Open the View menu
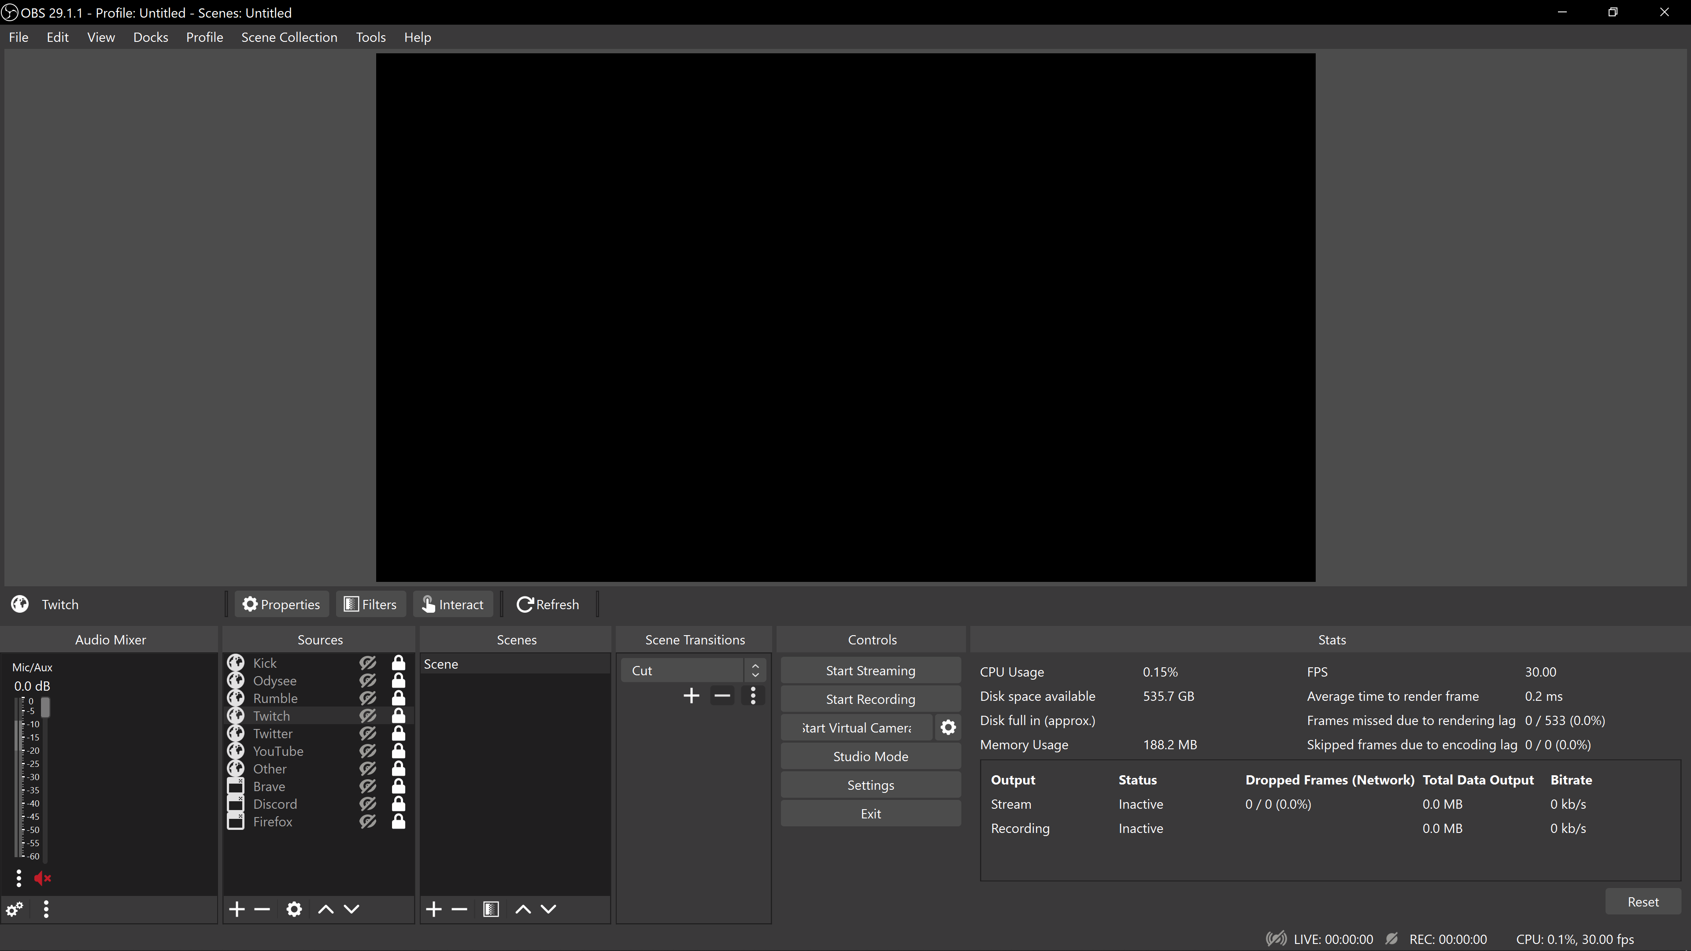Viewport: 1691px width, 951px height. pos(101,37)
